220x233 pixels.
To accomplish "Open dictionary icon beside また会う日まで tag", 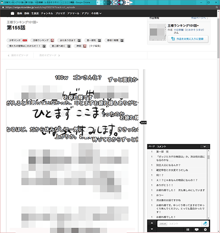I will [x=79, y=40].
